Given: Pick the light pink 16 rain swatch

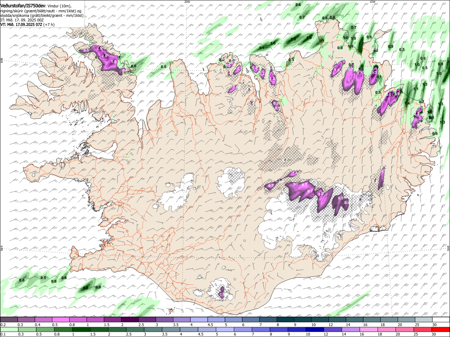Looking at the screenshot, I should [368, 330].
